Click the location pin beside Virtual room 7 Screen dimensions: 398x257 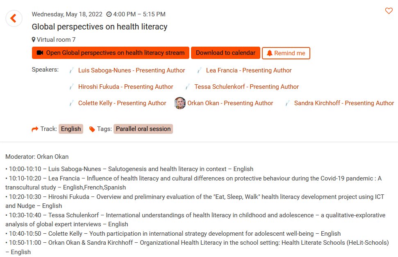(x=34, y=40)
